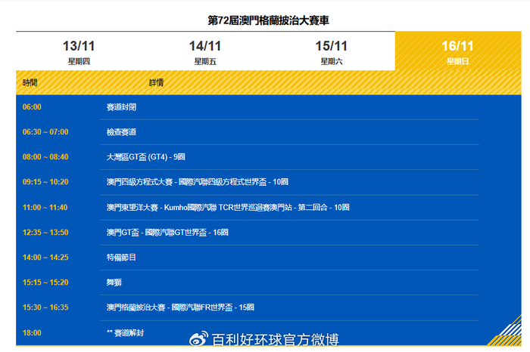Click the 18:00 time entry
Viewport: 530px width, 352px height.
point(32,333)
